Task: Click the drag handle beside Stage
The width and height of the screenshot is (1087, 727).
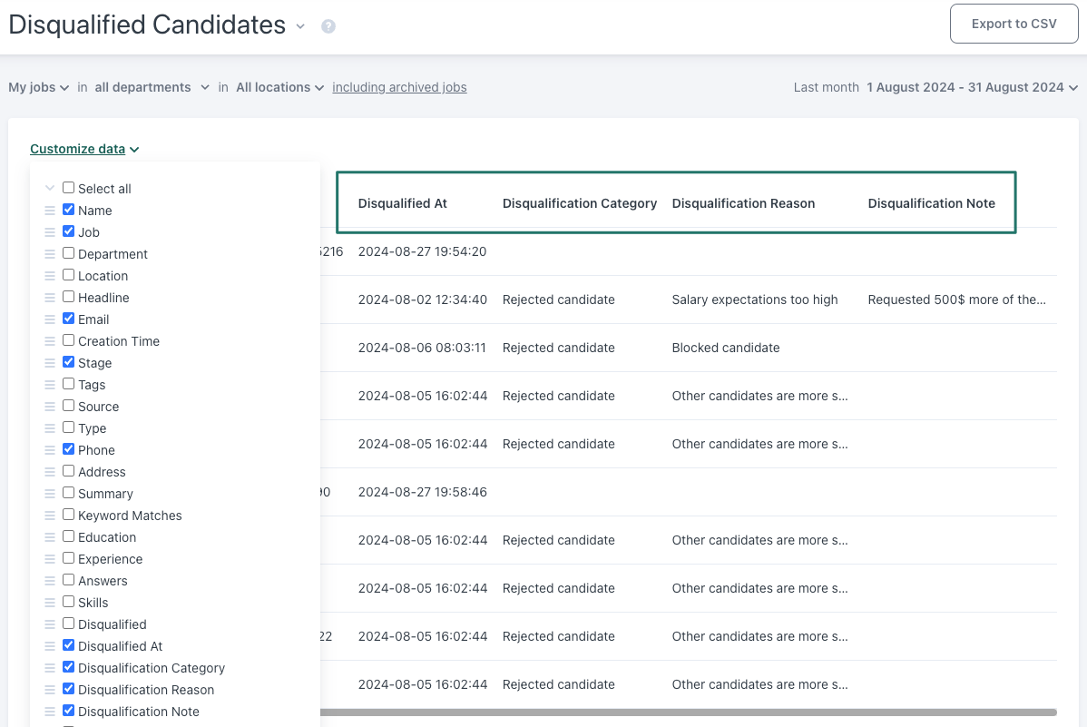Action: 49,362
